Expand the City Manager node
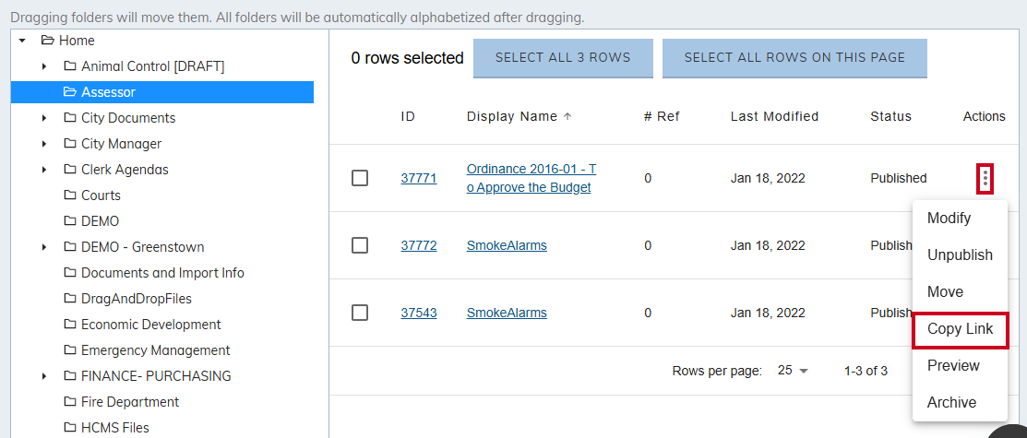 [44, 143]
